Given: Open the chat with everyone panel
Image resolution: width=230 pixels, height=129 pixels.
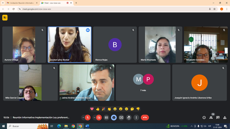Looking at the screenshot, I should point(218,117).
